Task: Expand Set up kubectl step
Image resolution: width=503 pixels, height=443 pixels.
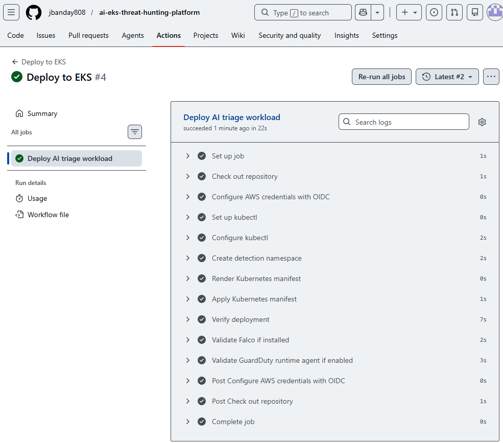Action: click(x=335, y=217)
